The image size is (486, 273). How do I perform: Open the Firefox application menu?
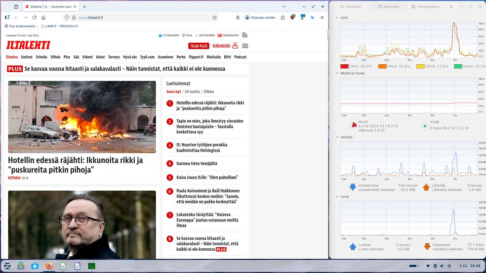(321, 17)
